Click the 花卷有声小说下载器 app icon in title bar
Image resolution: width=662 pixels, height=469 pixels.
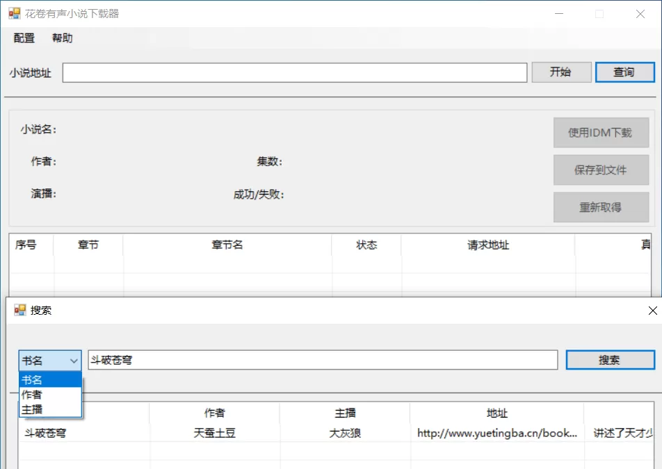click(x=15, y=13)
